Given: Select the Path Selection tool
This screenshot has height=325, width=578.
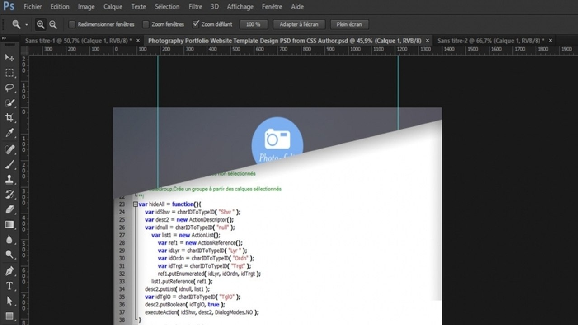Looking at the screenshot, I should (9, 301).
